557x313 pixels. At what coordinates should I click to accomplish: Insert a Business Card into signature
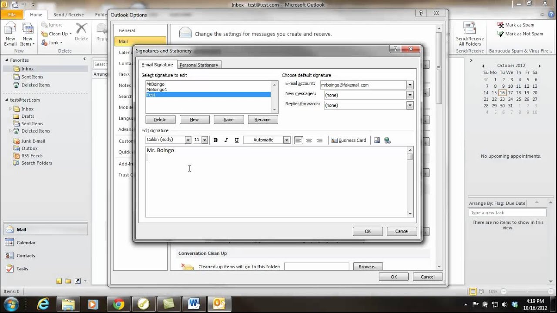tap(349, 140)
